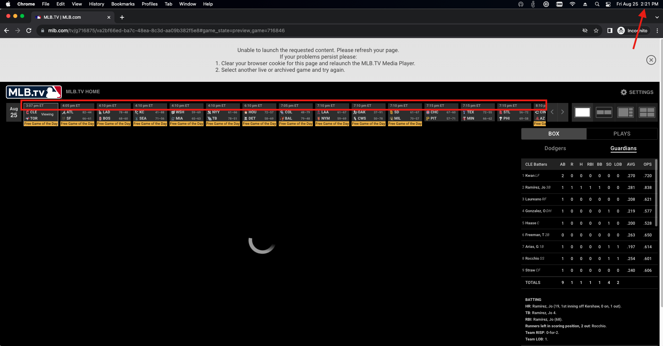This screenshot has width=663, height=346.
Task: Switch to BOX tab
Action: (554, 134)
